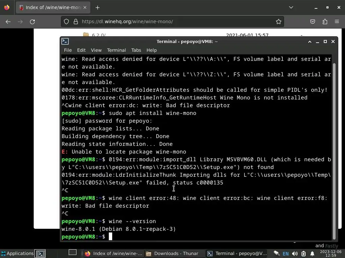Click the network status tray icon
The width and height of the screenshot is (345, 258).
(x=277, y=254)
